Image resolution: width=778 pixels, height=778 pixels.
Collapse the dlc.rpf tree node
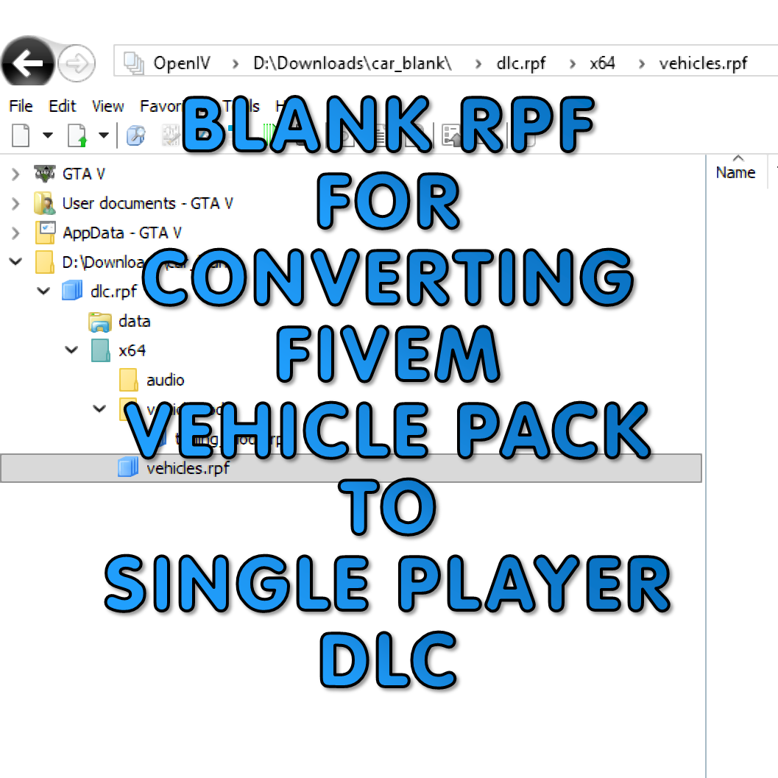pyautogui.click(x=43, y=291)
